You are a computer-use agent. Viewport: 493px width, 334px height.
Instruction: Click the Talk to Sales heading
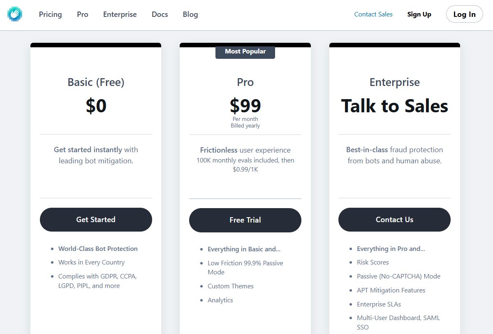(x=394, y=106)
